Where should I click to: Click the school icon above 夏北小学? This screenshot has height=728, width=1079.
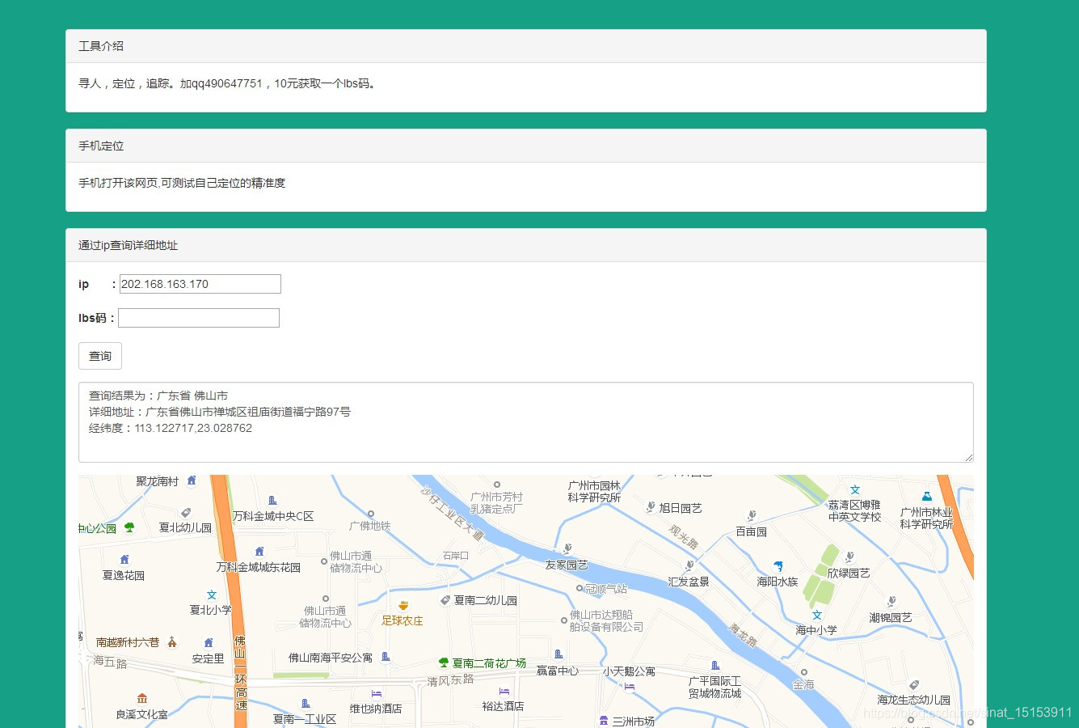click(x=212, y=595)
